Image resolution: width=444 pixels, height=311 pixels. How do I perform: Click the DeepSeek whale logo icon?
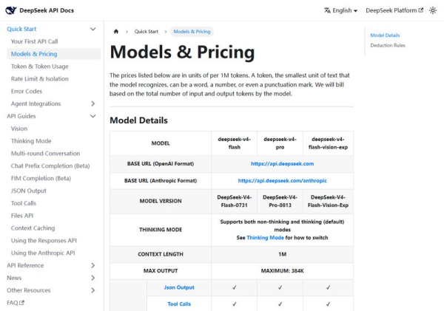coord(11,10)
